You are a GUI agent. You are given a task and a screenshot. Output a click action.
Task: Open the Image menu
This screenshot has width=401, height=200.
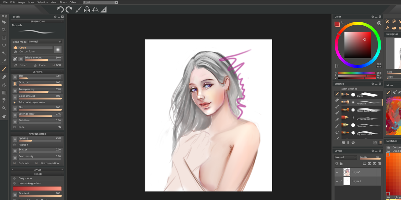coord(21,2)
